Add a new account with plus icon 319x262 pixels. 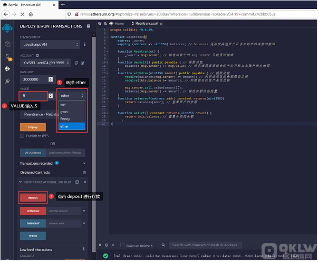pos(37,55)
